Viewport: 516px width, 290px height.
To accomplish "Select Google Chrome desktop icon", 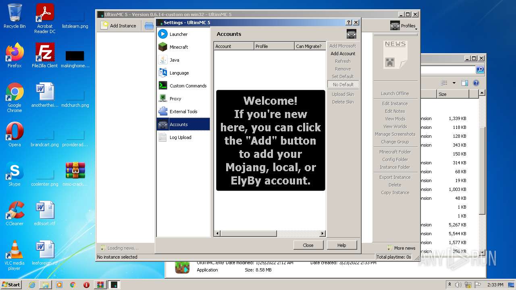I will 15,98.
